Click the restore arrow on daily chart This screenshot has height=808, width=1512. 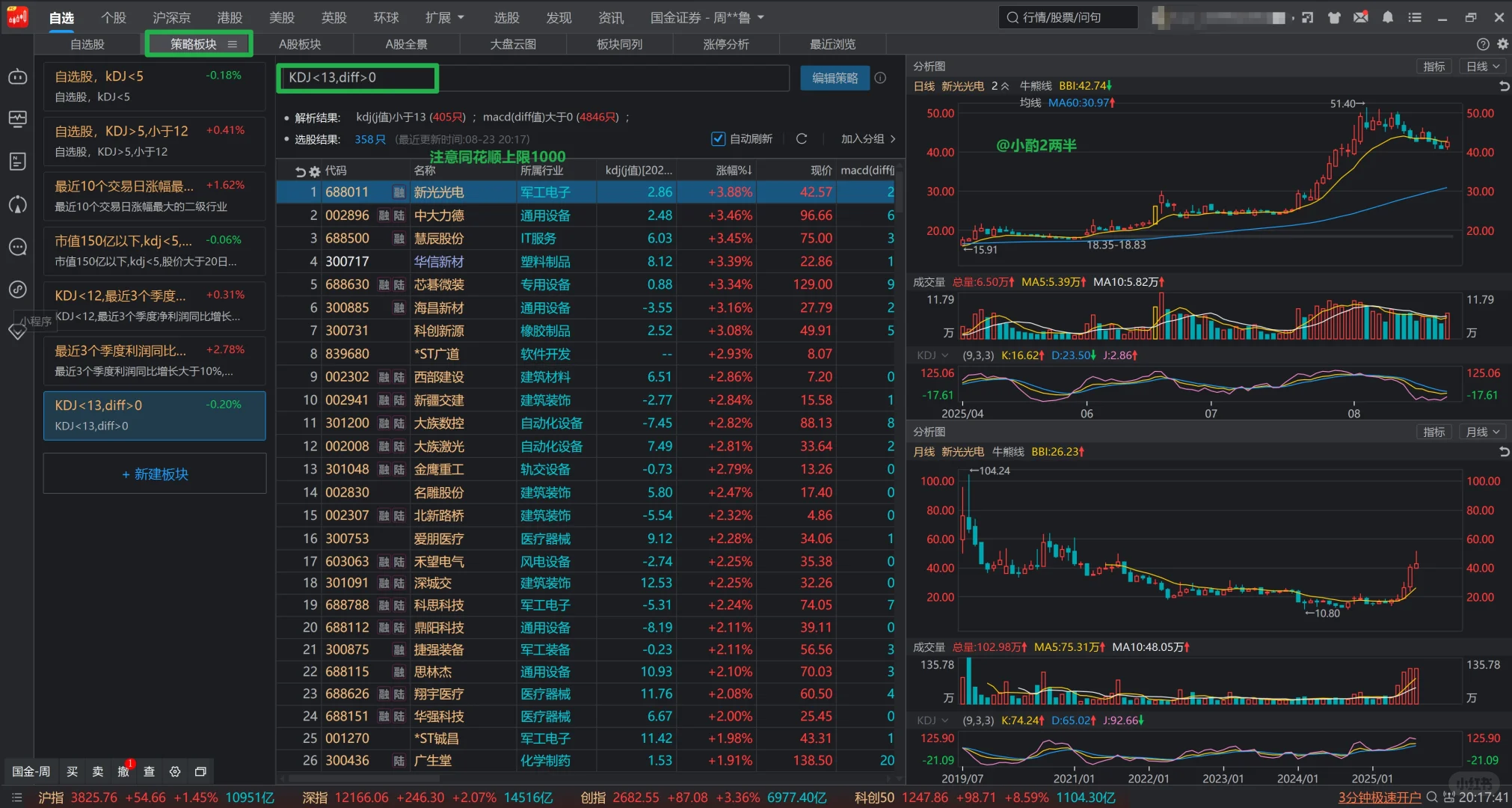click(1504, 86)
